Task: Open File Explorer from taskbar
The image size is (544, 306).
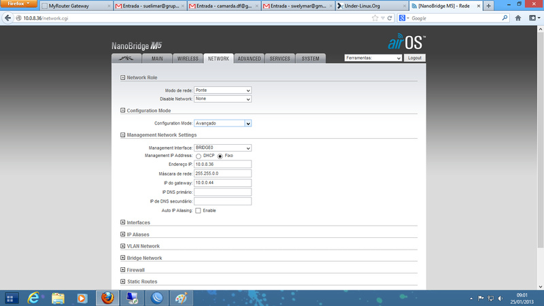Action: point(58,298)
